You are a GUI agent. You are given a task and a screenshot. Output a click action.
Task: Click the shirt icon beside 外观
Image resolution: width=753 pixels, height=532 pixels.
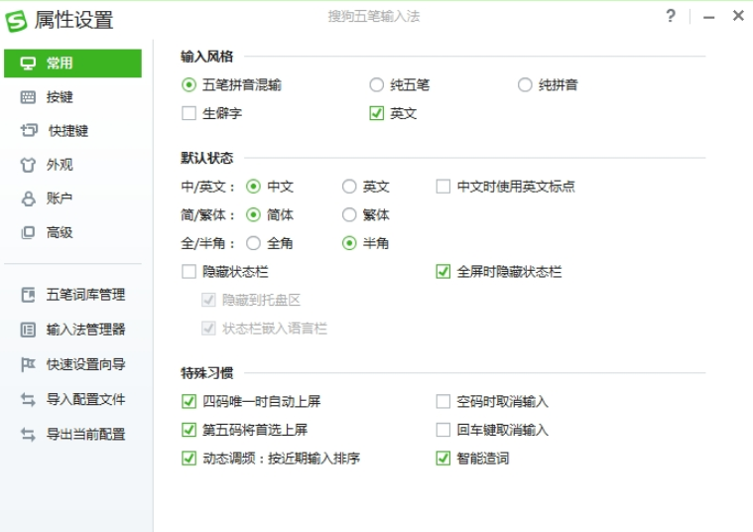[28, 165]
